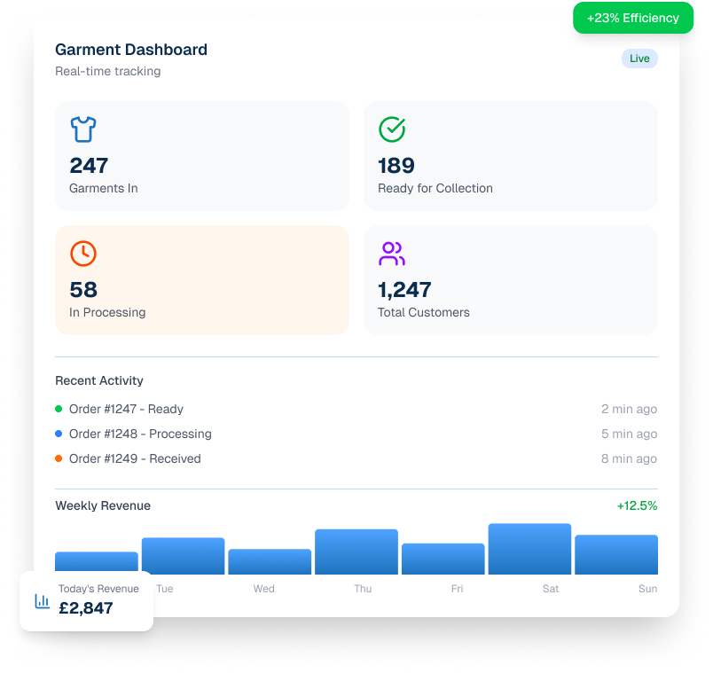Open Order #1248 - Processing entry
The width and height of the screenshot is (713, 673).
coord(140,434)
